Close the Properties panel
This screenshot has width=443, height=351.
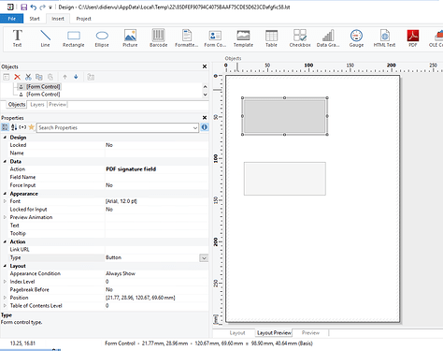(x=205, y=118)
